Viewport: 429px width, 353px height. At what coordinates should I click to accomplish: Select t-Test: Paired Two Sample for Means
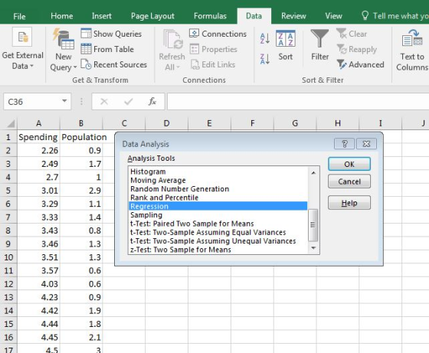[218, 224]
